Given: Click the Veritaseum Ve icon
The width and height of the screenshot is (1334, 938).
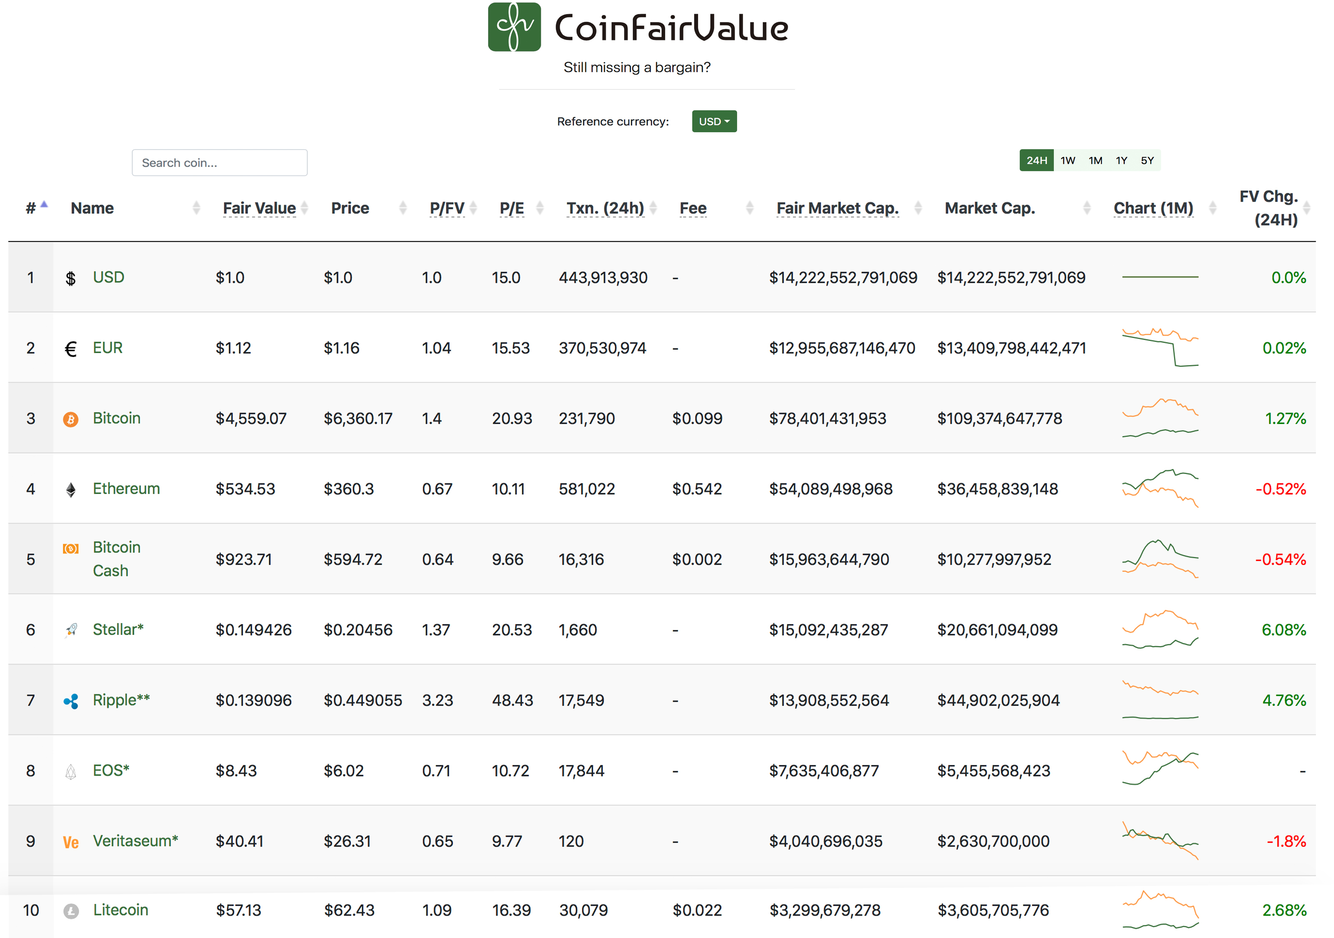Looking at the screenshot, I should point(70,842).
